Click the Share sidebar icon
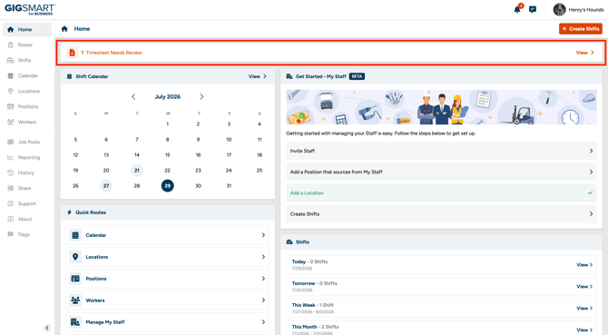608x335 pixels. point(11,188)
